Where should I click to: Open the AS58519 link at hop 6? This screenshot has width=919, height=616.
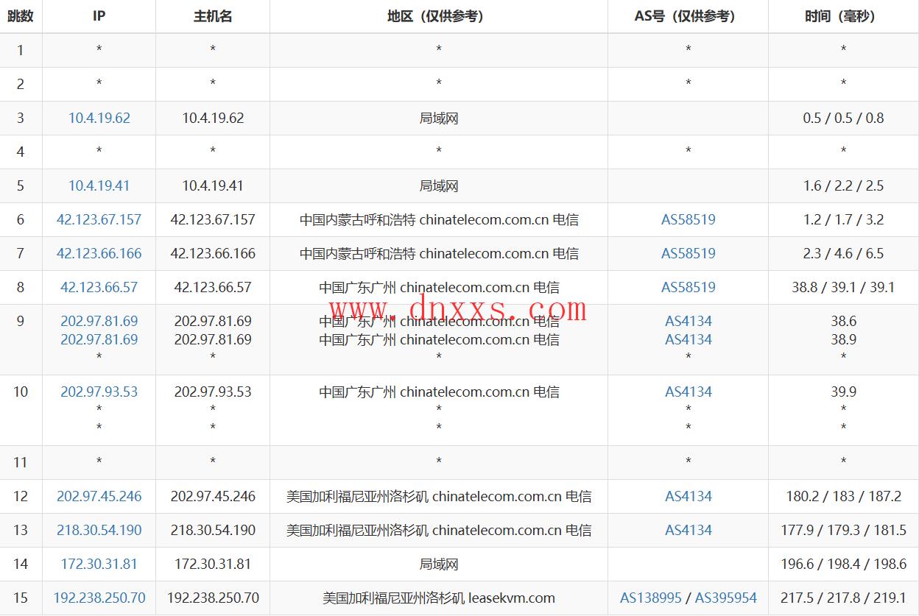[688, 219]
